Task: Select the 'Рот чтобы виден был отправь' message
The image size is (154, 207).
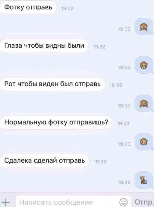Action: pos(52,84)
